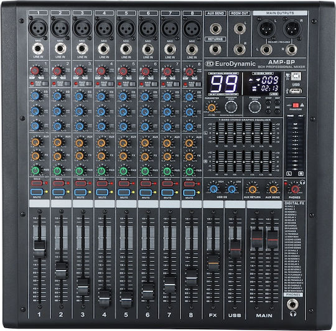Select the FX fader with orange line
This screenshot has height=331, width=336.
pos(213,263)
